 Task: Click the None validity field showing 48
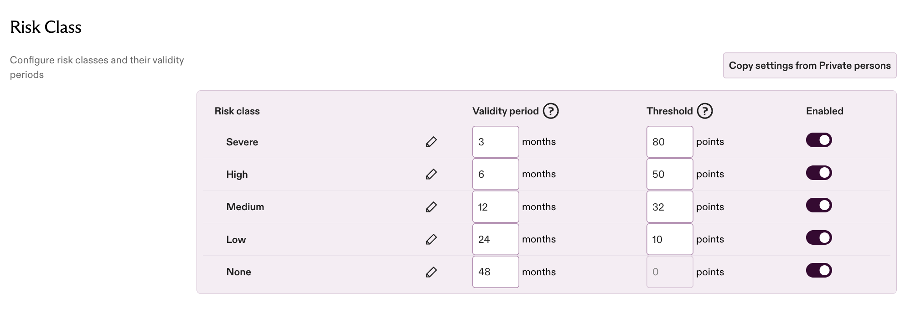[x=496, y=272]
